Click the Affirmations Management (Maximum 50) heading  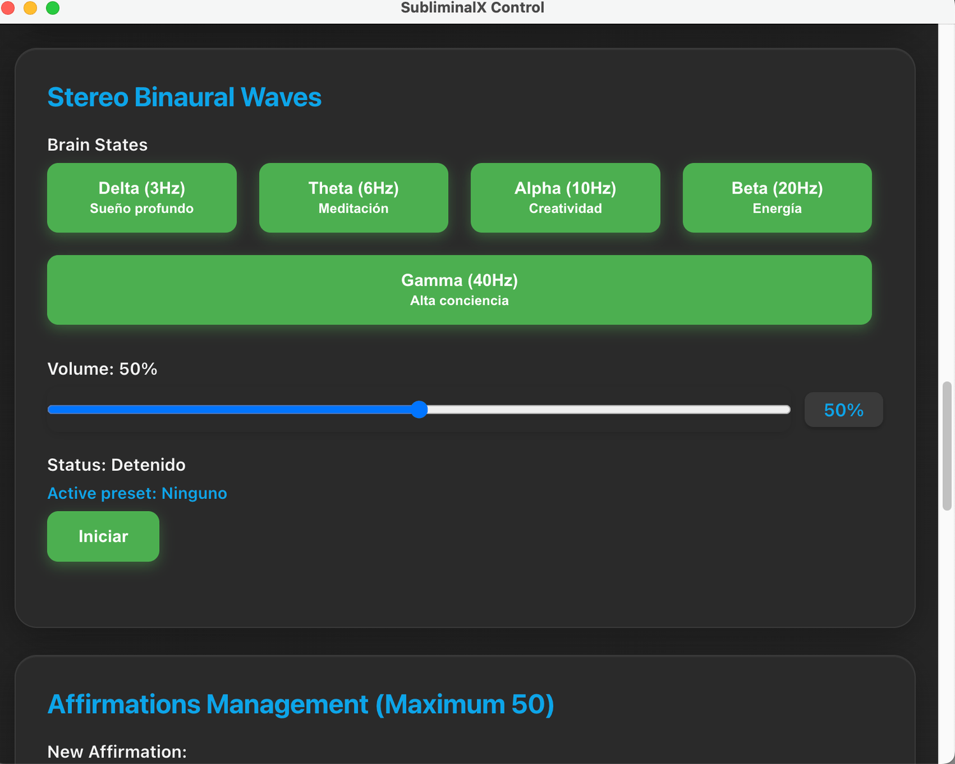301,704
